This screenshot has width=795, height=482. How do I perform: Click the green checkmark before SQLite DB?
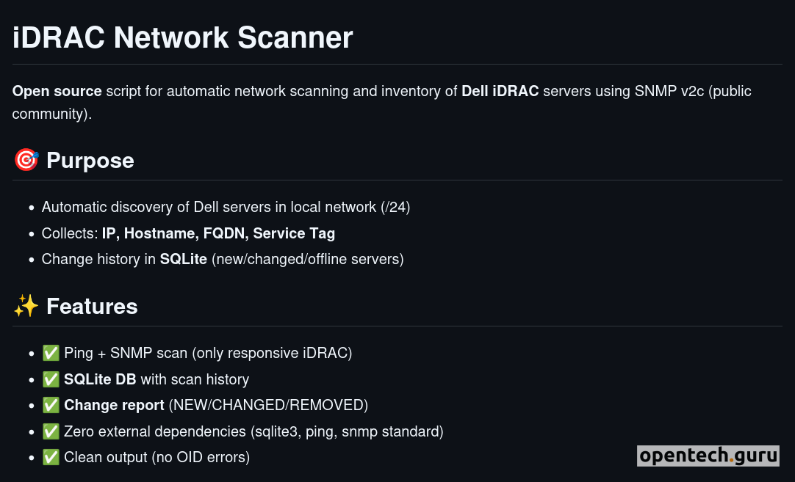[x=51, y=379]
